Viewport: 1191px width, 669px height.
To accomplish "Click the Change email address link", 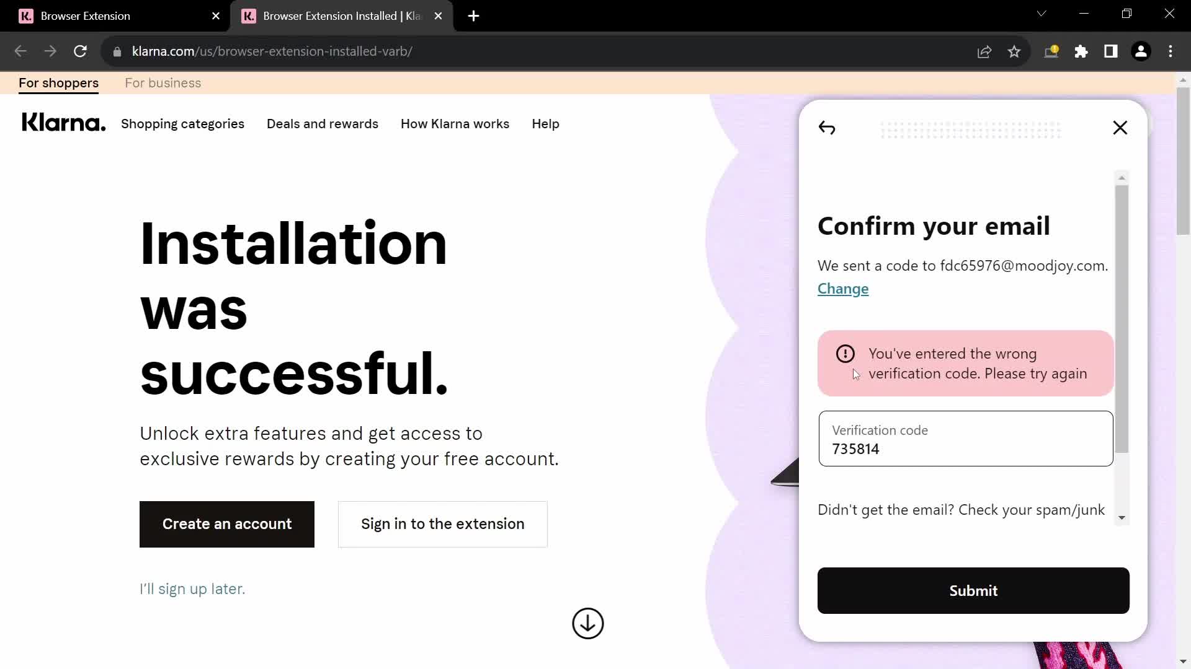I will [842, 287].
